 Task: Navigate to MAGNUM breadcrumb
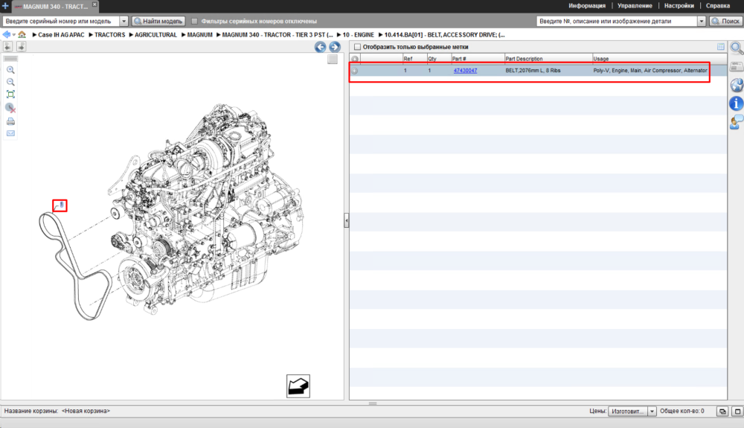click(199, 35)
